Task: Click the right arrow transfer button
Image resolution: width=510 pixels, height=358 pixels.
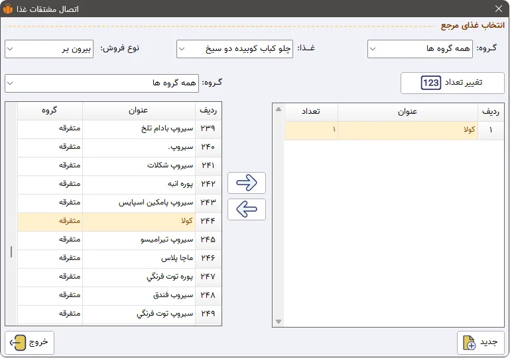Action: 247,183
